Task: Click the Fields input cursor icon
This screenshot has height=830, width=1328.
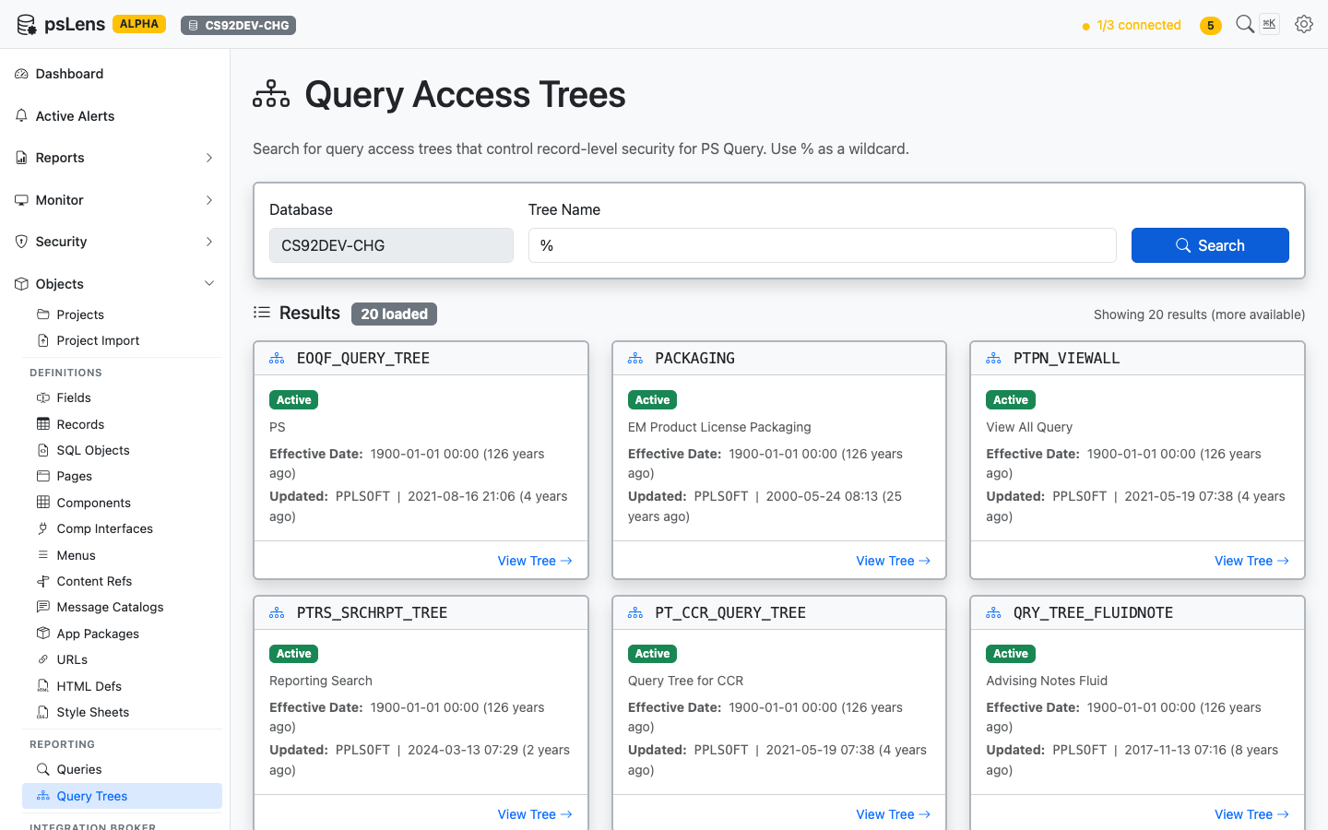Action: (x=43, y=397)
